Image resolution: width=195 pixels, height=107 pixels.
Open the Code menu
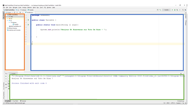coord(20,8)
